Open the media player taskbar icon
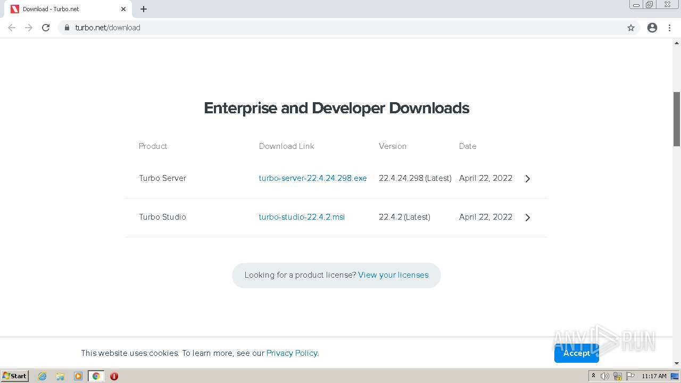681x383 pixels. tap(78, 376)
